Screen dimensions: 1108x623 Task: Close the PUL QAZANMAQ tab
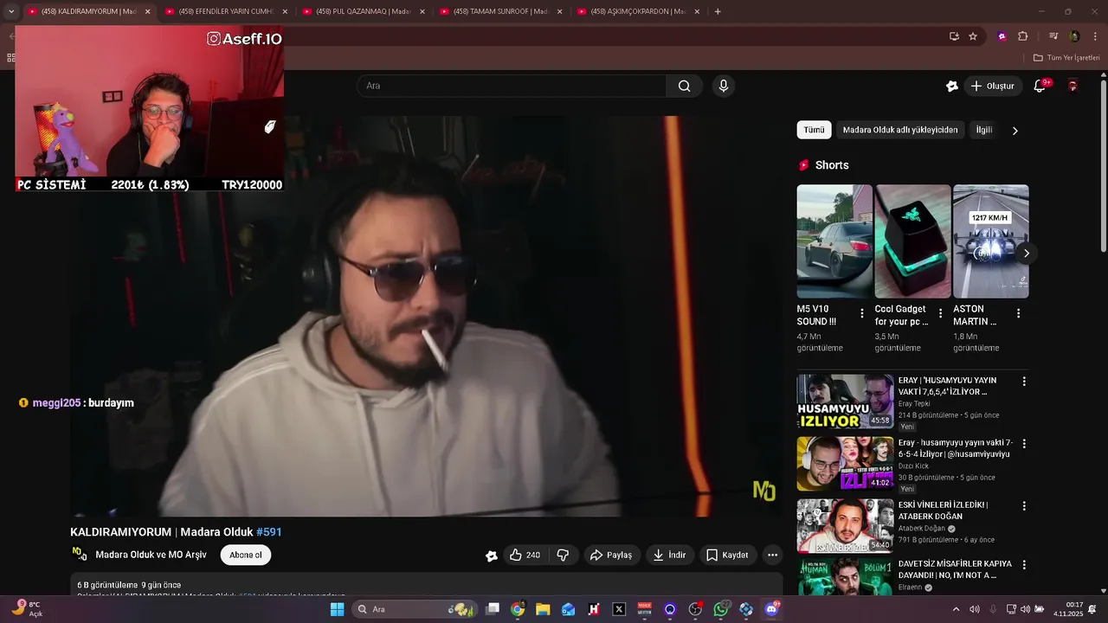[422, 11]
